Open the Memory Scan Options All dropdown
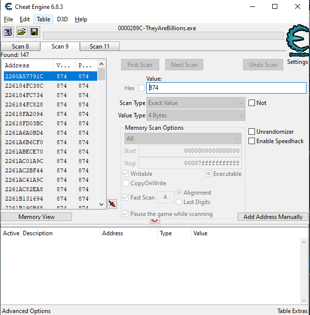The image size is (310, 315). click(183, 139)
